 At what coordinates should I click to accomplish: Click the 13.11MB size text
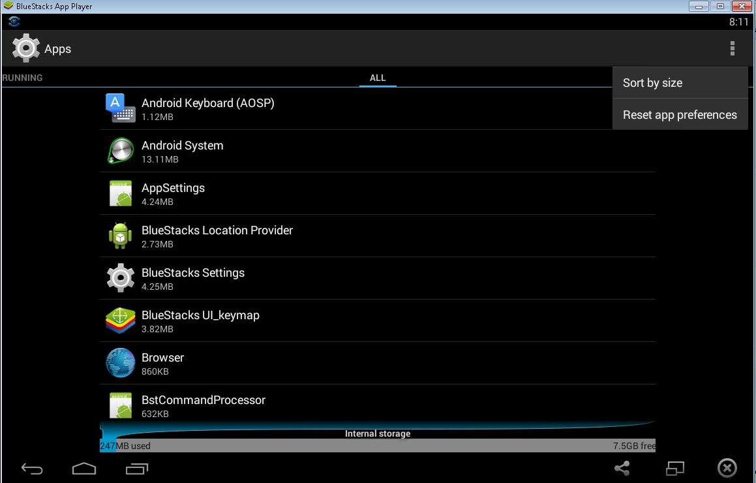point(160,159)
